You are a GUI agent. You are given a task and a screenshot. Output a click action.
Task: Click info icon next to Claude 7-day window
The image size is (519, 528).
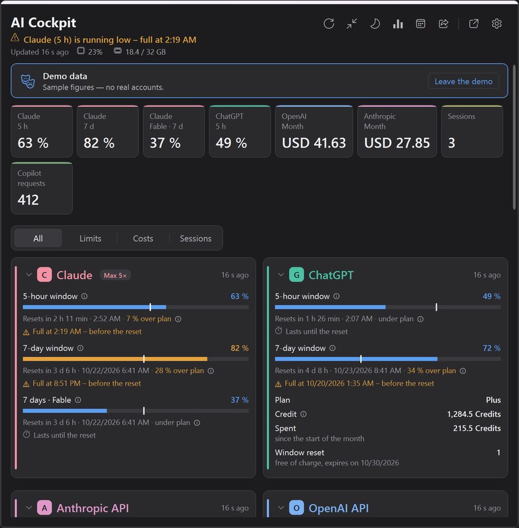pyautogui.click(x=81, y=348)
